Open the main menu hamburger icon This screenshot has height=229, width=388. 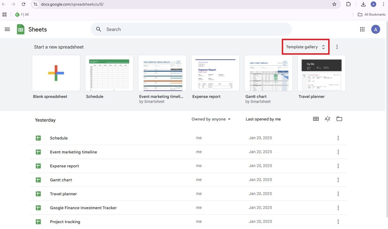tap(7, 29)
